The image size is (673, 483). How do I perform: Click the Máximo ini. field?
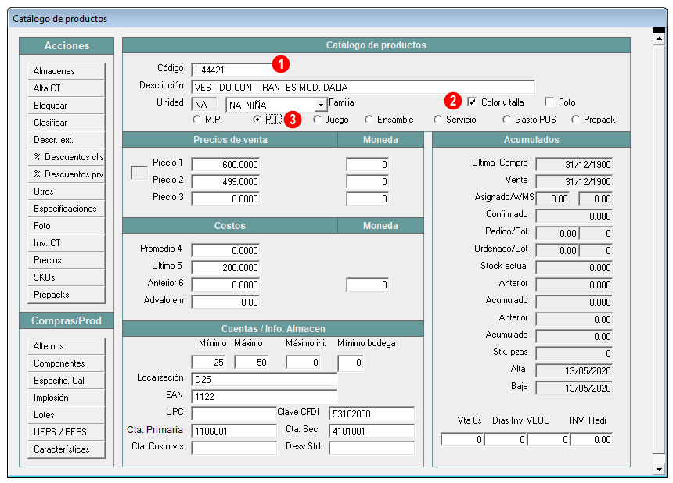pyautogui.click(x=303, y=362)
